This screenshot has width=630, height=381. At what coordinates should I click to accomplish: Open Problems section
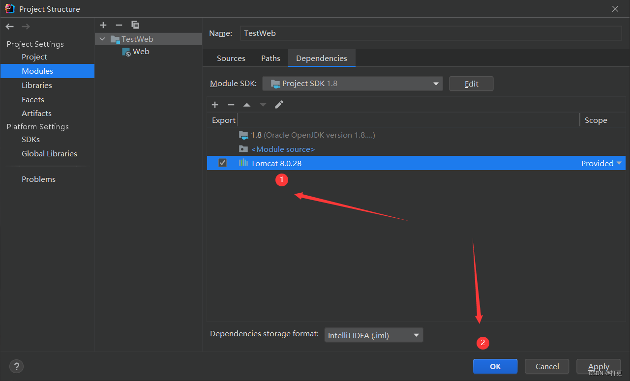pos(38,179)
